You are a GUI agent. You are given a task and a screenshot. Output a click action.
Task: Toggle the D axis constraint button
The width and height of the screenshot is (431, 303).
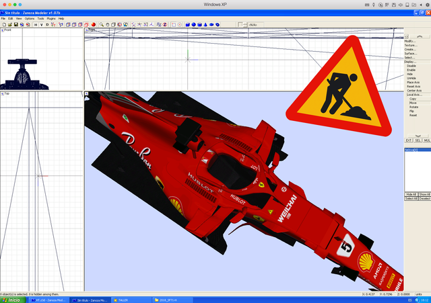tap(47, 25)
